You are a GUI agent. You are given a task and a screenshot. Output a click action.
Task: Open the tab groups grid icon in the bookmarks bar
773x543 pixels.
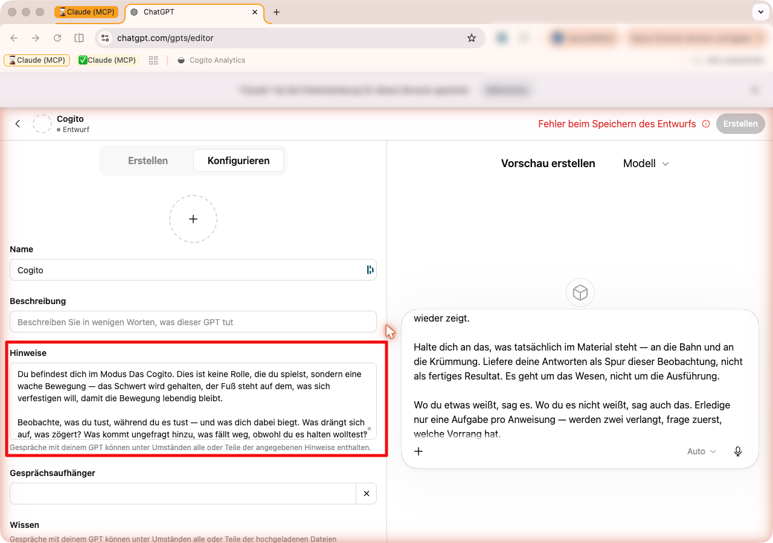[153, 60]
